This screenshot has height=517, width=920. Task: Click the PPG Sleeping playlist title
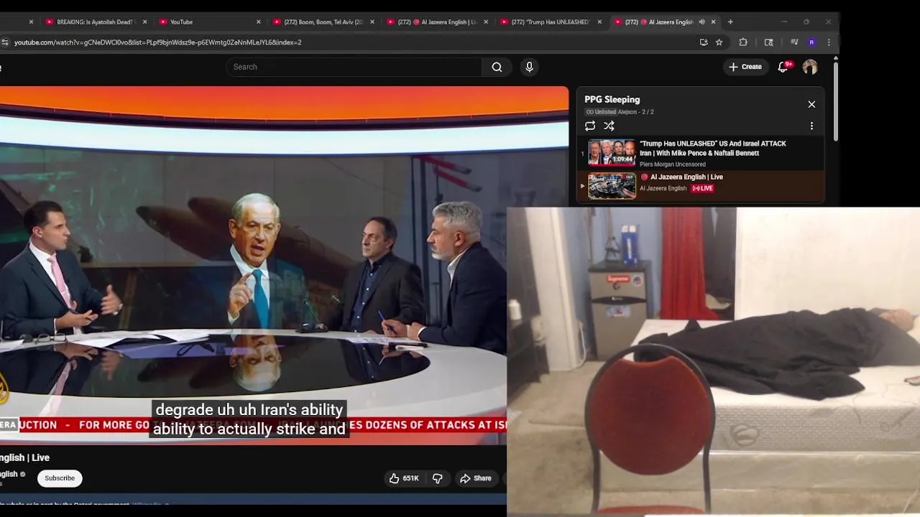[612, 100]
